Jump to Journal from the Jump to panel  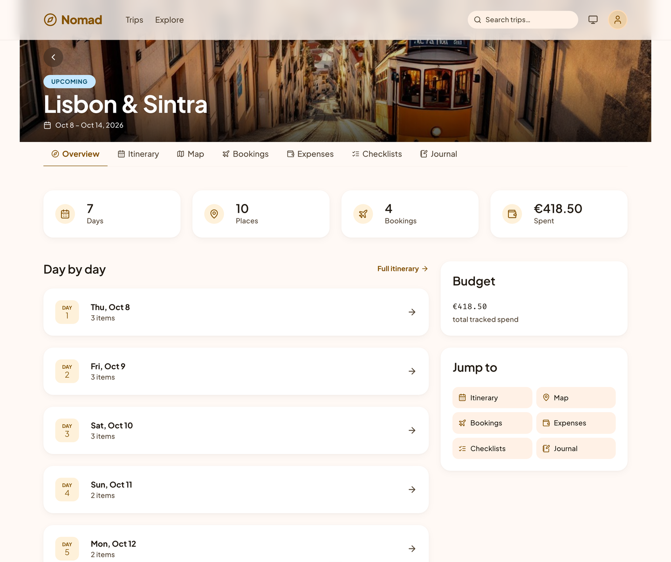point(576,448)
